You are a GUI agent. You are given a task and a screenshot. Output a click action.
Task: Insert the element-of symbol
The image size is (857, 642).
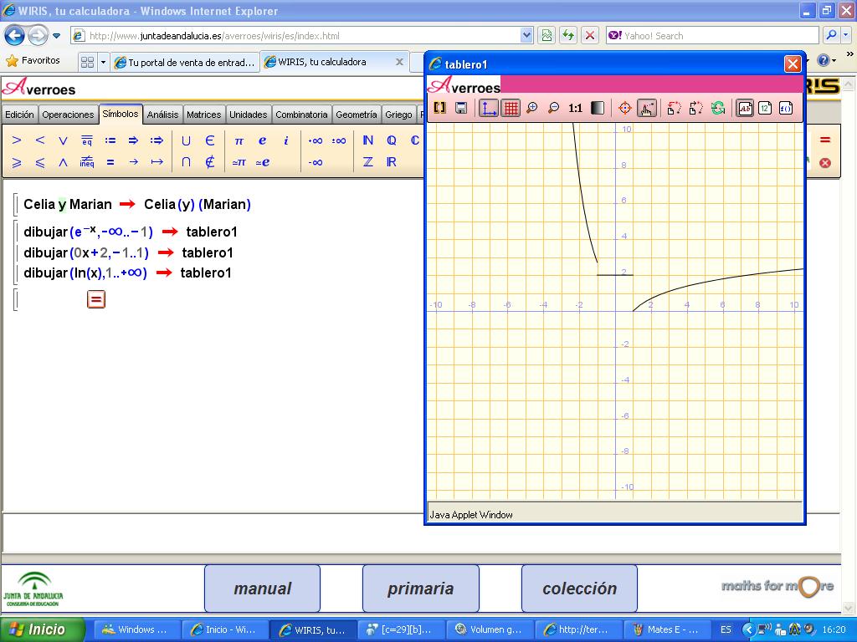point(209,140)
